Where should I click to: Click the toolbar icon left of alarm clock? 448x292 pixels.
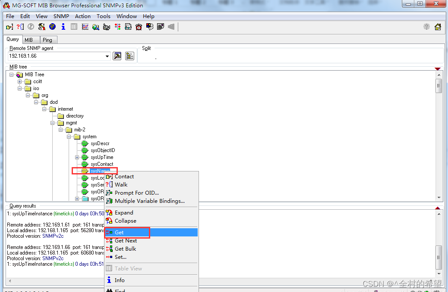click(128, 27)
